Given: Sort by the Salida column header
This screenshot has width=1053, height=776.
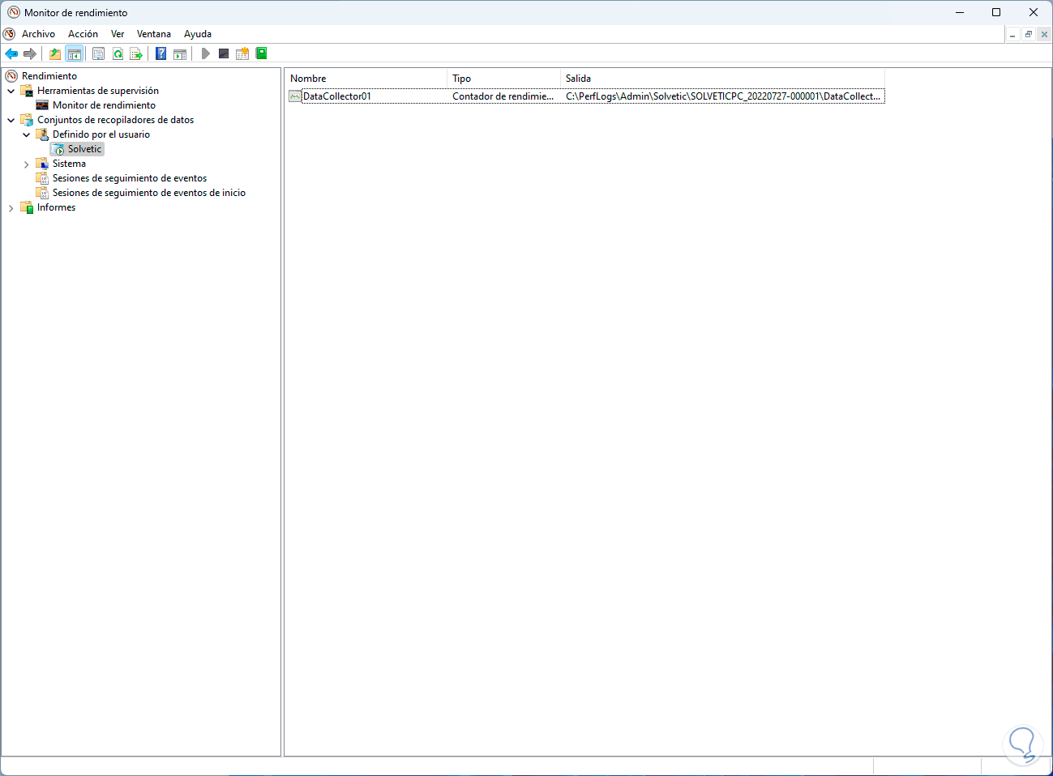Looking at the screenshot, I should 722,79.
